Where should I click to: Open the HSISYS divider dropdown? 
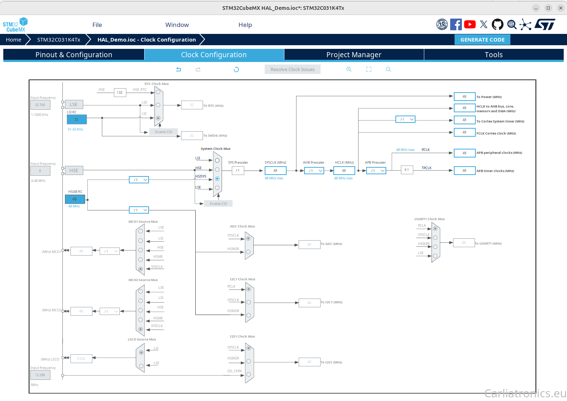[139, 180]
